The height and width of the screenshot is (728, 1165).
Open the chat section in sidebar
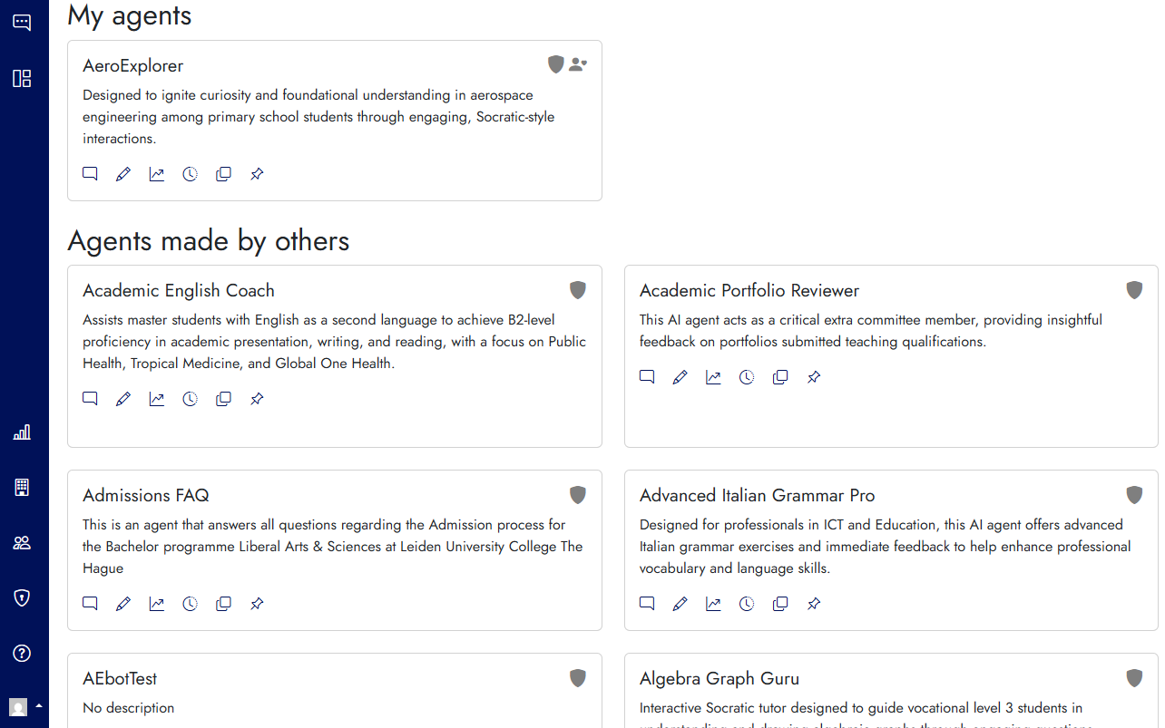22,23
